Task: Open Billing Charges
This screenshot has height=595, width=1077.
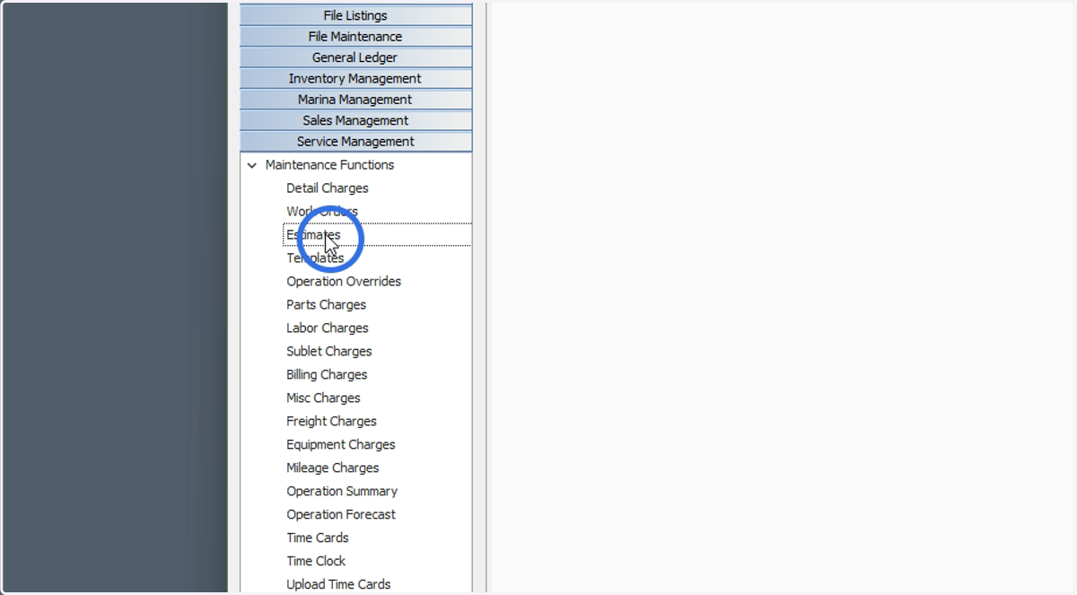Action: pyautogui.click(x=327, y=375)
